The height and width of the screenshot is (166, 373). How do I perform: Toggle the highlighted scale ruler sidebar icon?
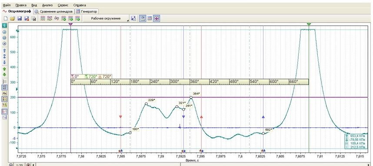(4, 87)
